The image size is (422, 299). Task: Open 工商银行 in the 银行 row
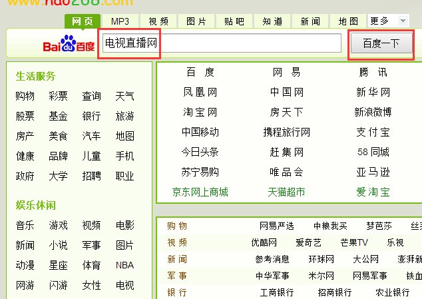click(277, 292)
